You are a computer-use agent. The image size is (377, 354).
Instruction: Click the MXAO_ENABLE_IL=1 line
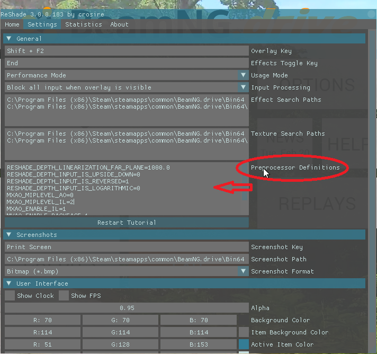click(37, 209)
